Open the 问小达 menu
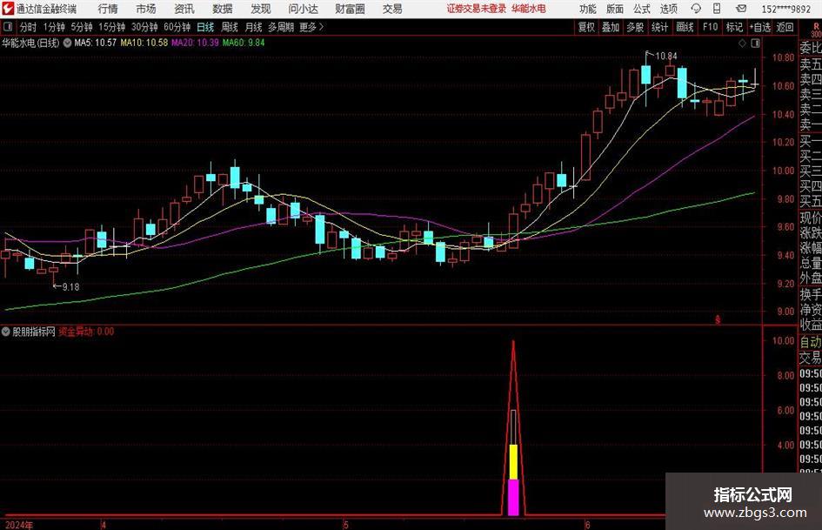The height and width of the screenshot is (530, 822). point(303,9)
